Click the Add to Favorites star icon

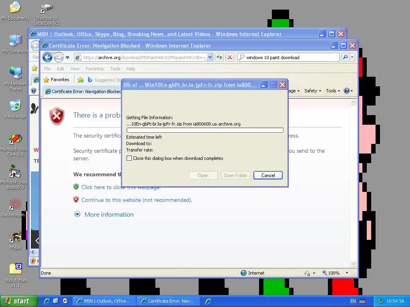80,80
